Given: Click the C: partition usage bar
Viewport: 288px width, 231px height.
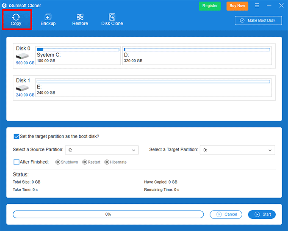Looking at the screenshot, I should [78, 49].
